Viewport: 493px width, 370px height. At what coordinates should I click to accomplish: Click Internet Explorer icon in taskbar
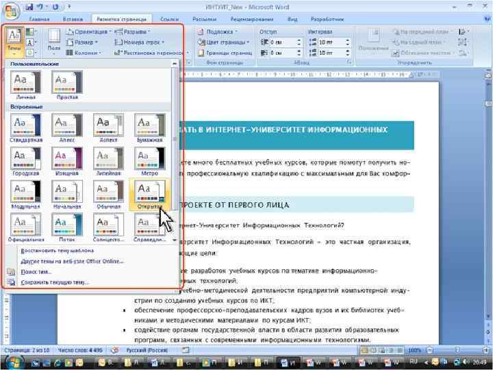(x=58, y=362)
